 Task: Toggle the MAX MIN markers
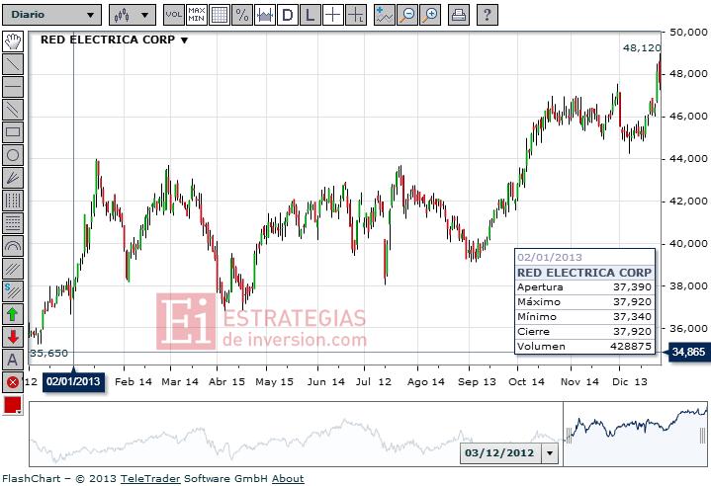coord(197,15)
